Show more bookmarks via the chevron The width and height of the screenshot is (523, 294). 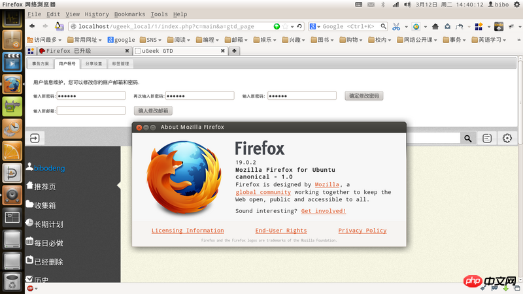(518, 40)
